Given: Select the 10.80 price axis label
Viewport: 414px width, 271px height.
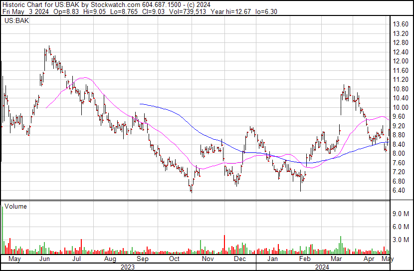Looking at the screenshot, I should point(401,89).
